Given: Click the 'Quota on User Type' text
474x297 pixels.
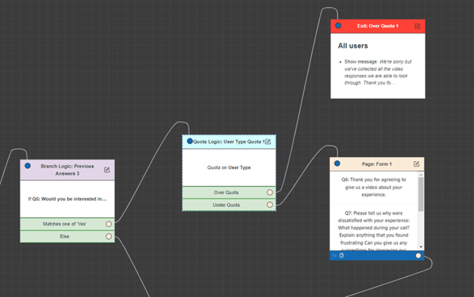Looking at the screenshot, I should (x=229, y=167).
